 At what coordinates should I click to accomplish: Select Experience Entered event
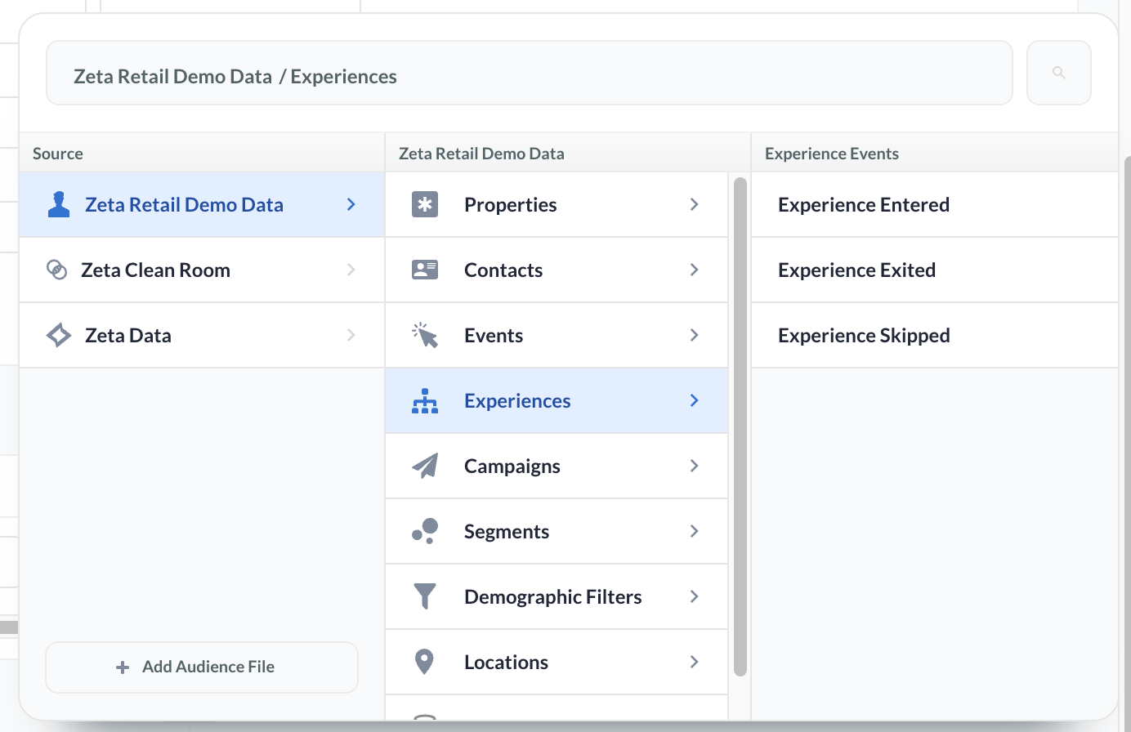(x=934, y=204)
